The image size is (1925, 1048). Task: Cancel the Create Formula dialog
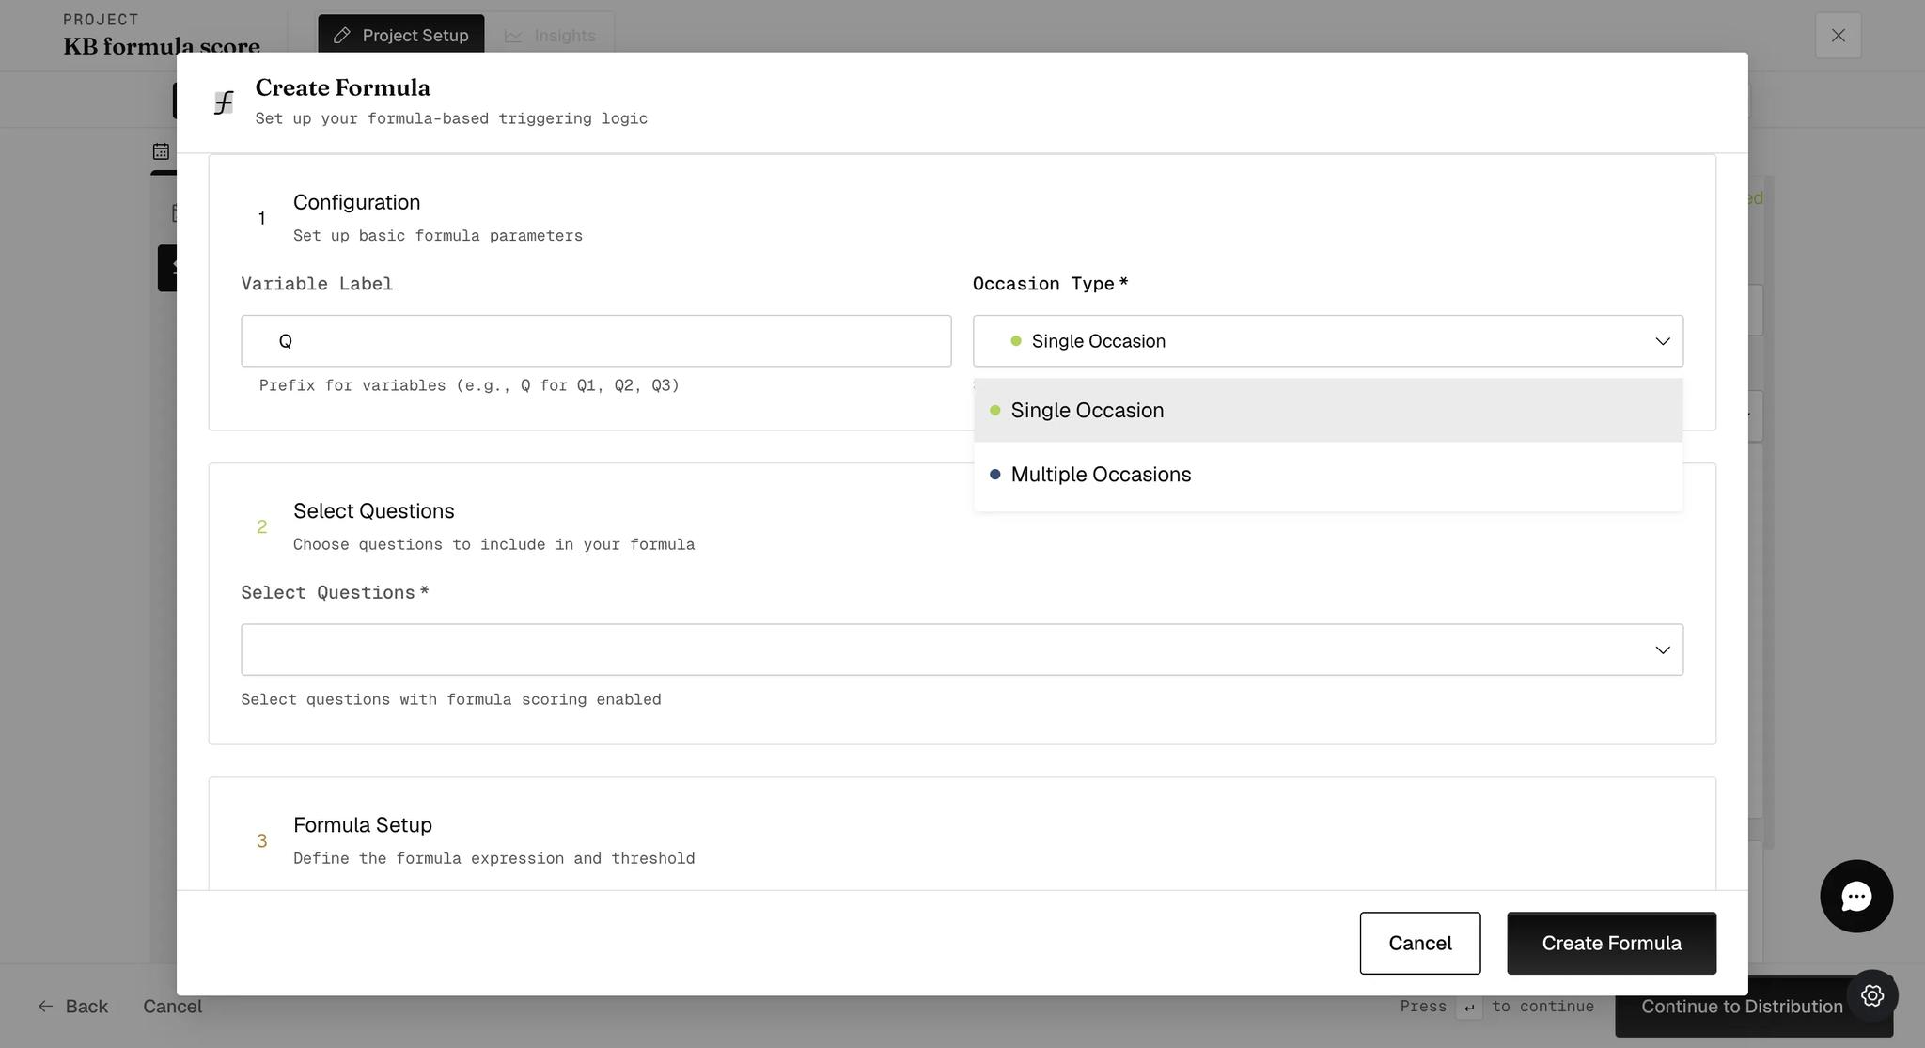point(1419,943)
